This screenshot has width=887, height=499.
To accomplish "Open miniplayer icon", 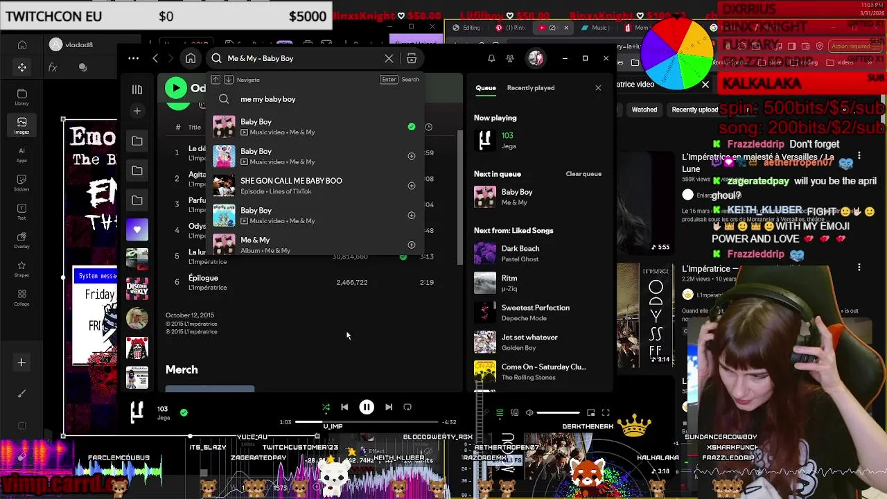I will click(590, 413).
